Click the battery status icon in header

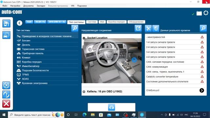click(x=199, y=13)
